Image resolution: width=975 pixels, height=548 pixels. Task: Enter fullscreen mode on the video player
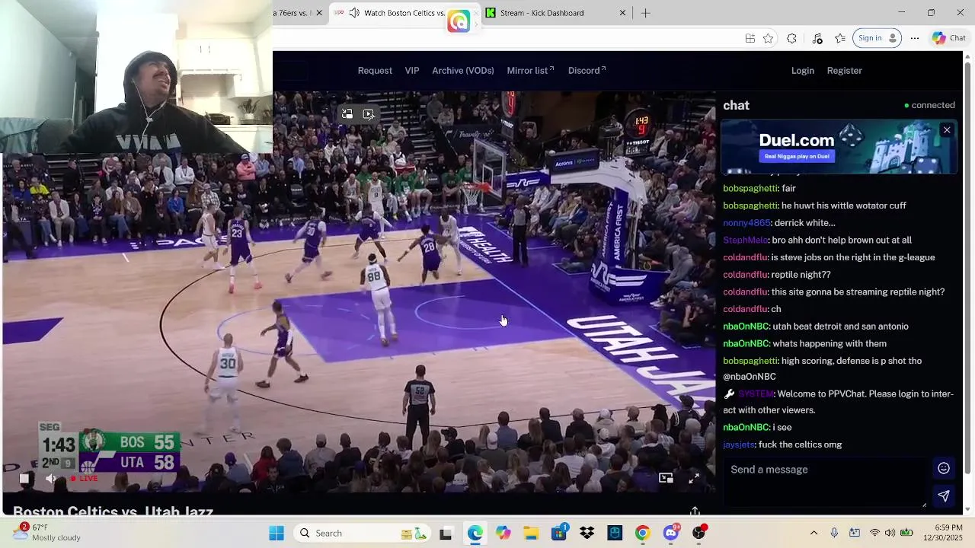(694, 478)
